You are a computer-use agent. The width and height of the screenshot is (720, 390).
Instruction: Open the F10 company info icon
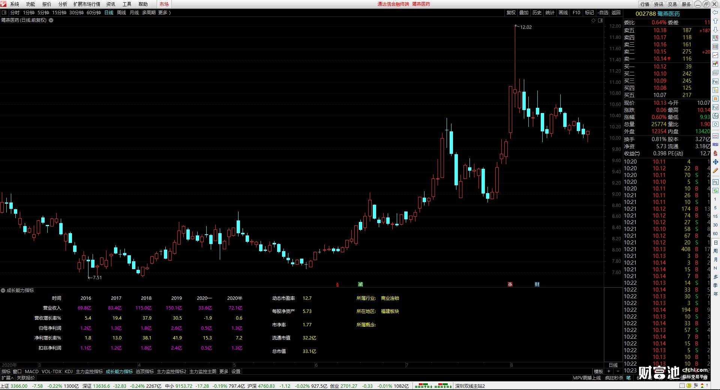click(715, 81)
